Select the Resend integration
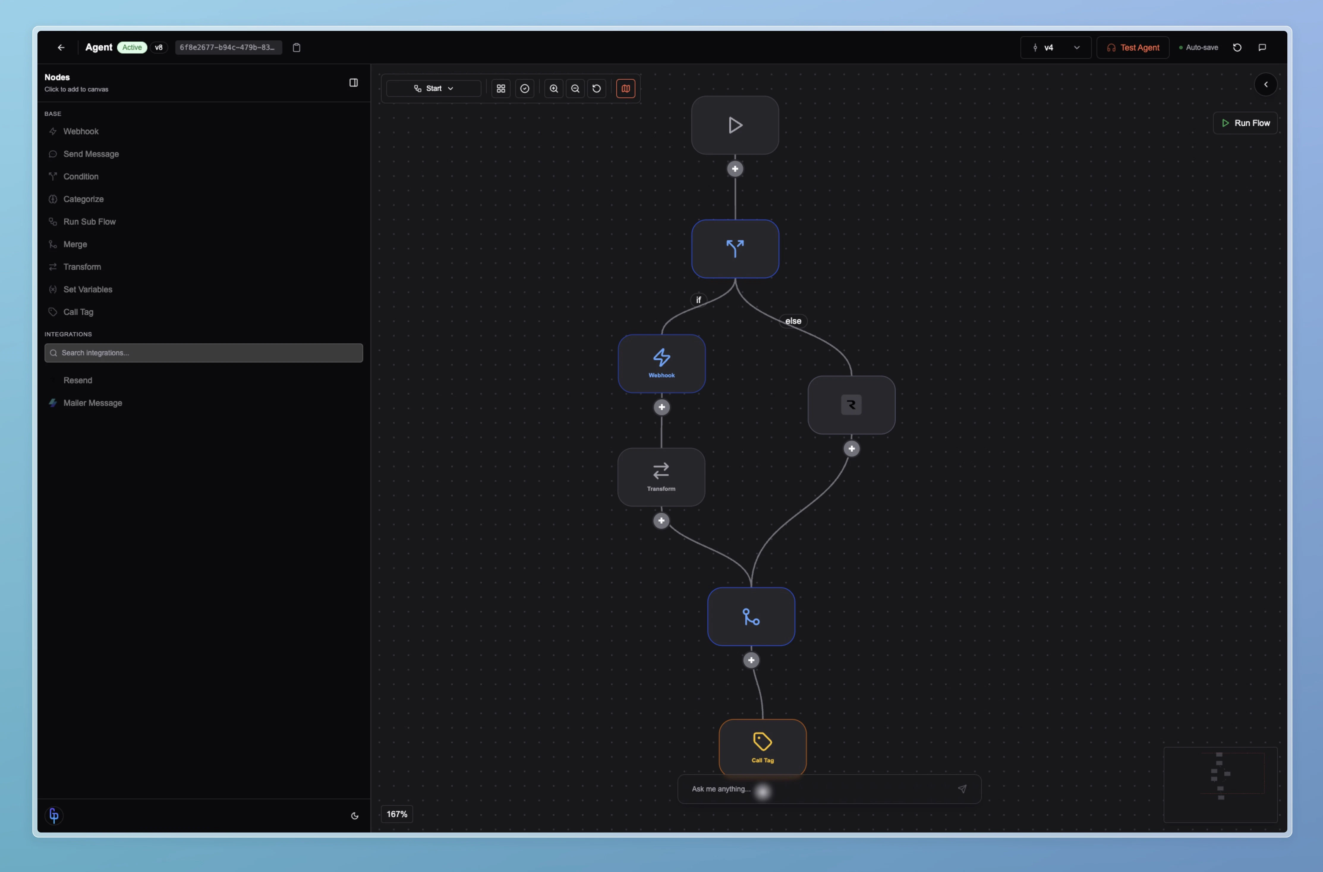Screen dimensions: 1323x872 78,380
